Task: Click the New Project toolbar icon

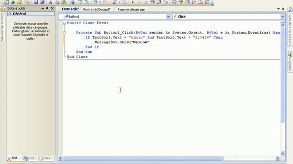Action: [x=6, y=2]
